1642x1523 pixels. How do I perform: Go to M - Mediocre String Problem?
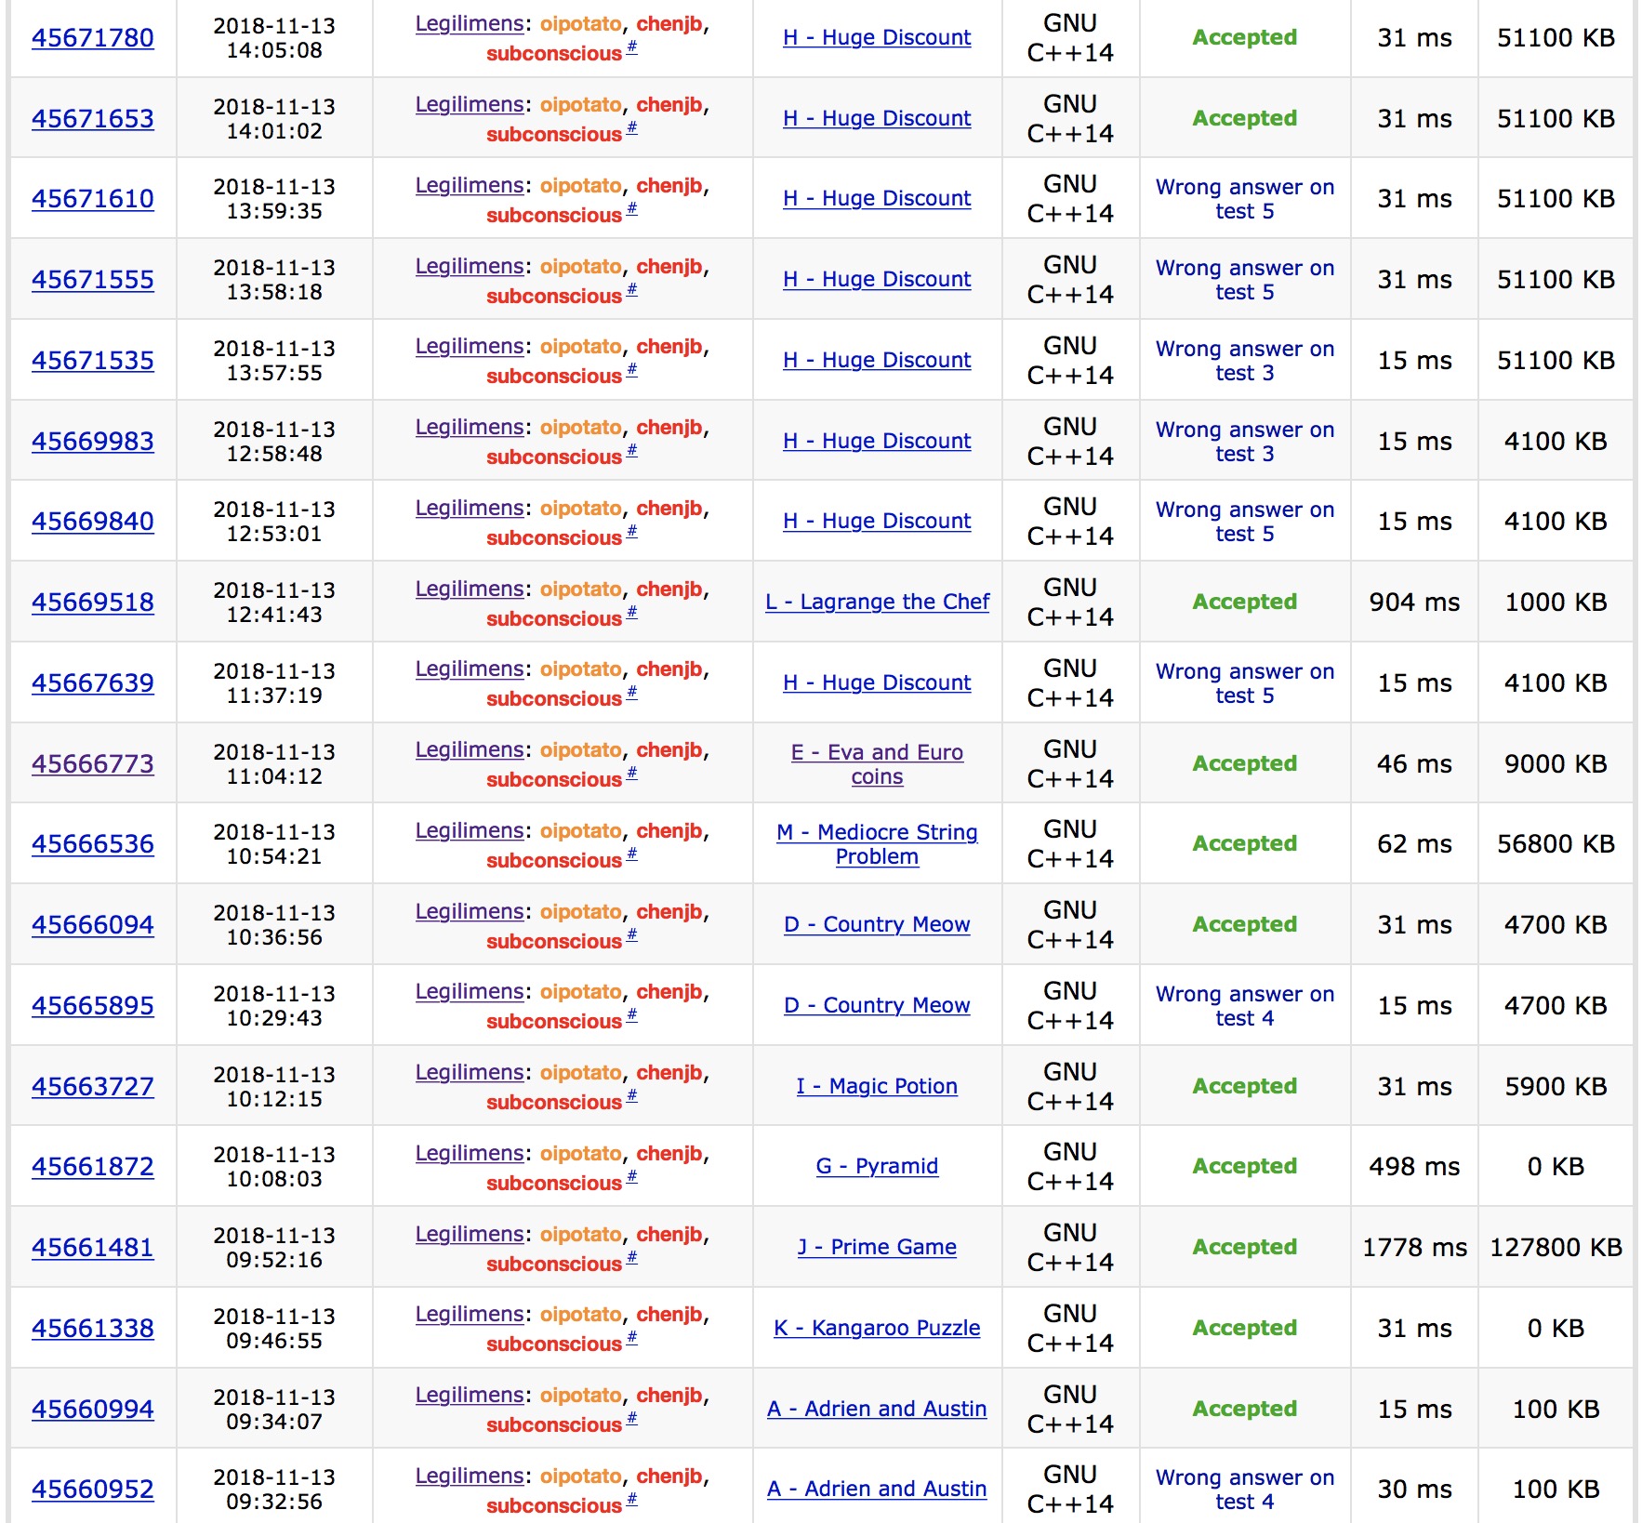point(877,844)
